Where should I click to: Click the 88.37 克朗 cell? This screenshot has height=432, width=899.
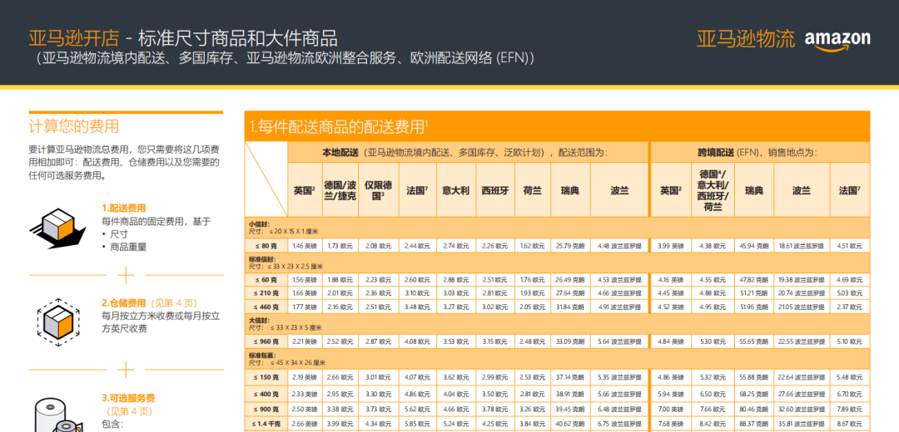pyautogui.click(x=754, y=424)
